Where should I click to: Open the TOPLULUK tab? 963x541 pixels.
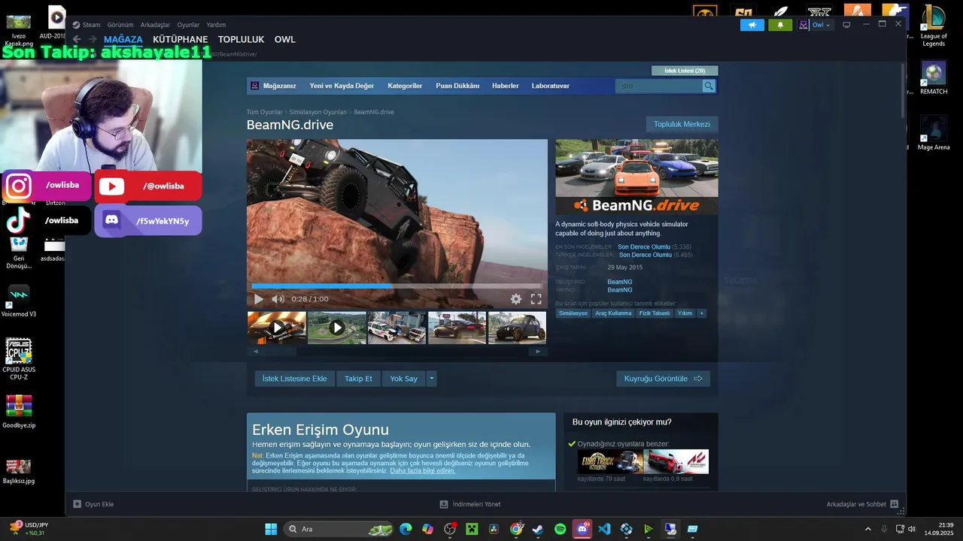tap(241, 39)
